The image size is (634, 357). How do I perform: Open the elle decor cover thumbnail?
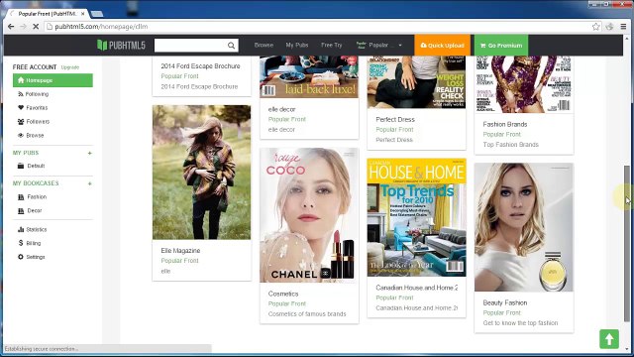[309, 76]
